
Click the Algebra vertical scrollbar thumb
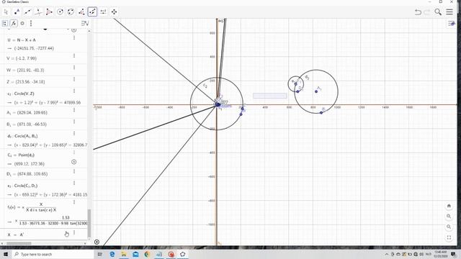click(89, 223)
